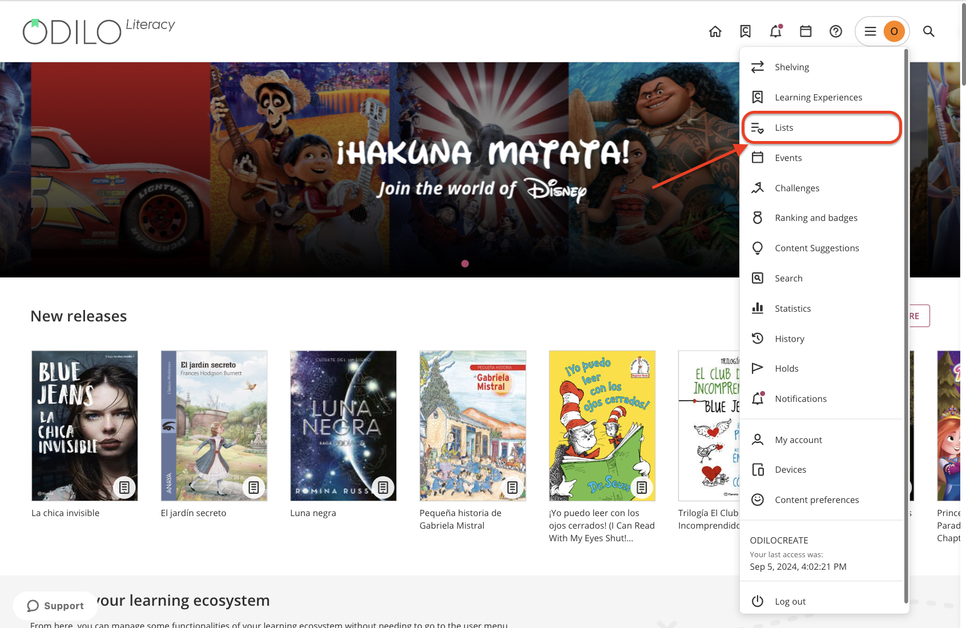
Task: Select Events in the menu
Action: (822, 158)
